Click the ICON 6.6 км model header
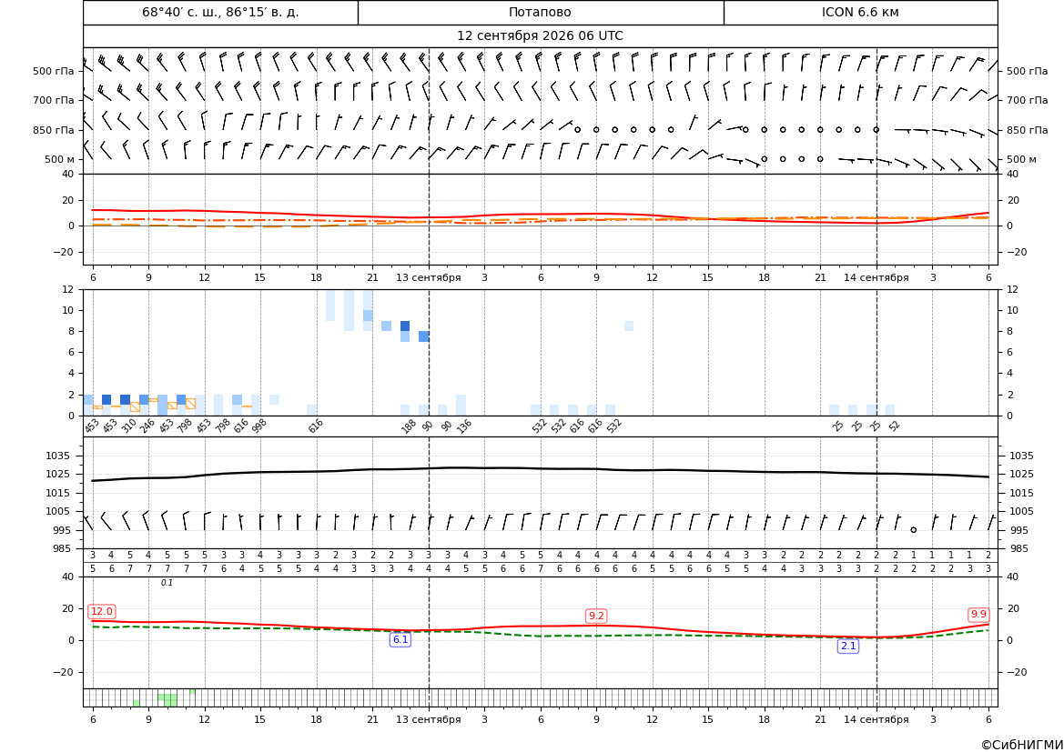Image resolution: width=1064 pixels, height=752 pixels. [x=860, y=12]
